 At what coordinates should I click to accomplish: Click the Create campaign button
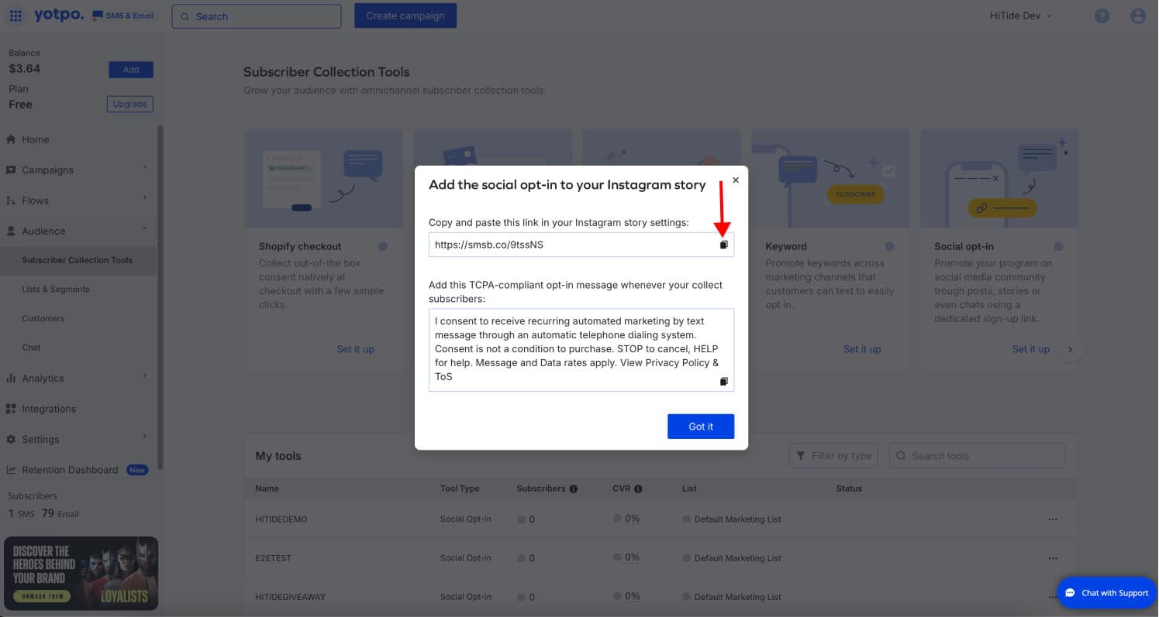pos(405,15)
